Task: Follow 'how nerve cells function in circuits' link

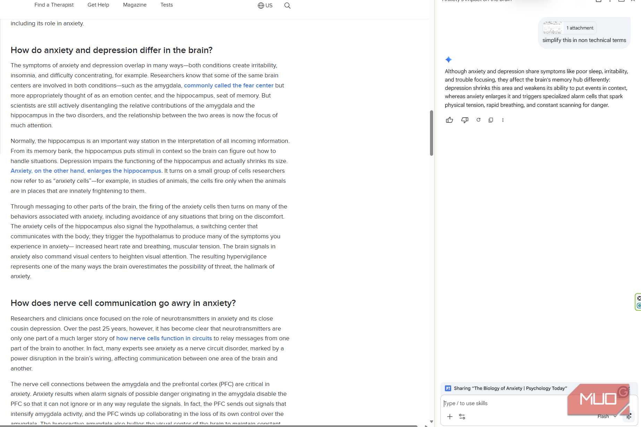Action: coord(164,338)
